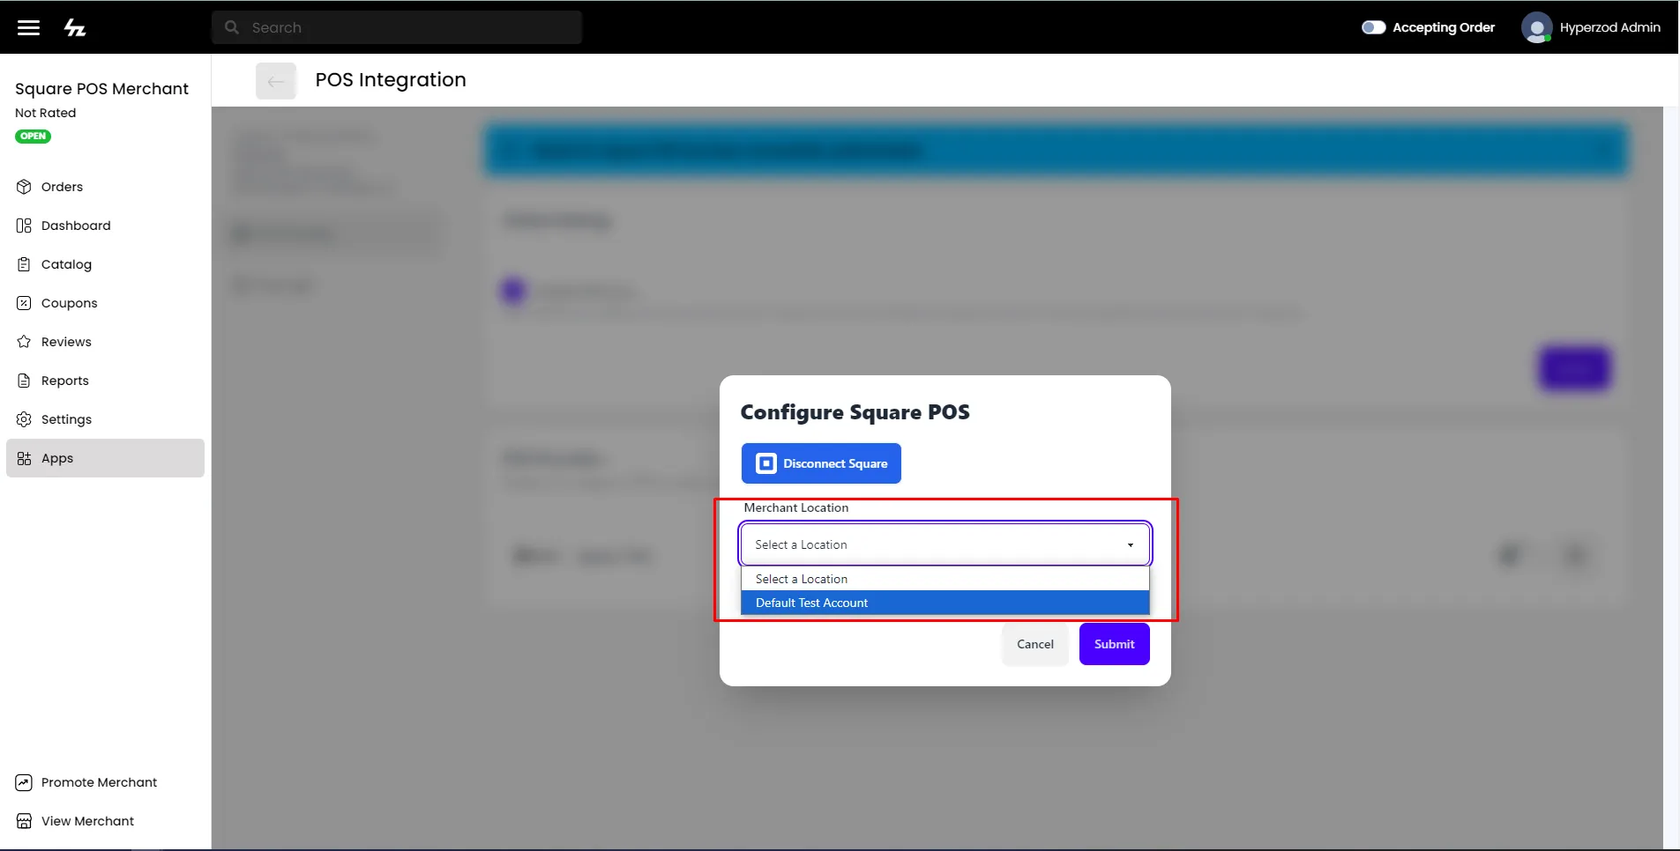Open Apps in the sidebar

tap(105, 458)
